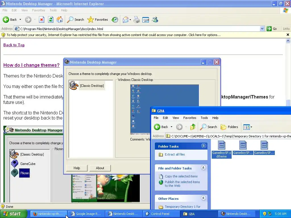291x218 pixels.
Task: Click the Internet Explorer address field
Action: click(139, 29)
